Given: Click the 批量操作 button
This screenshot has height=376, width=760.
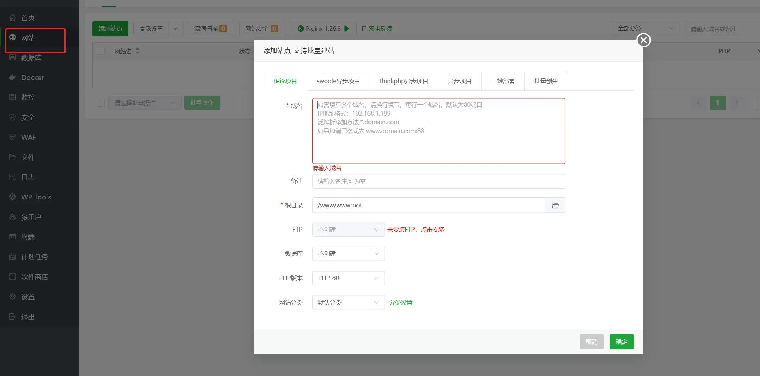Looking at the screenshot, I should point(202,103).
